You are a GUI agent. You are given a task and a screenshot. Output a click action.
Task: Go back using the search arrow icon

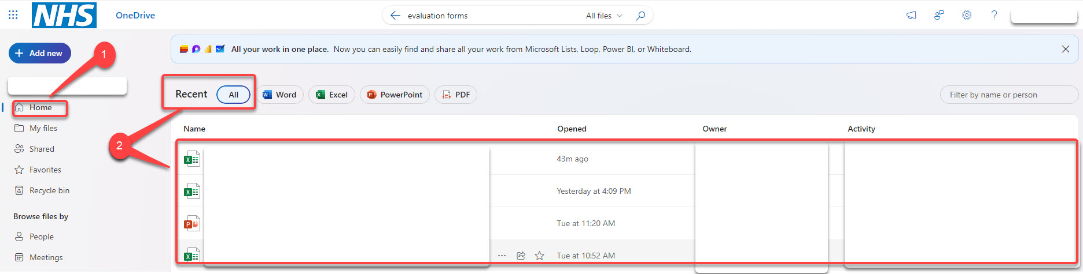tap(396, 16)
